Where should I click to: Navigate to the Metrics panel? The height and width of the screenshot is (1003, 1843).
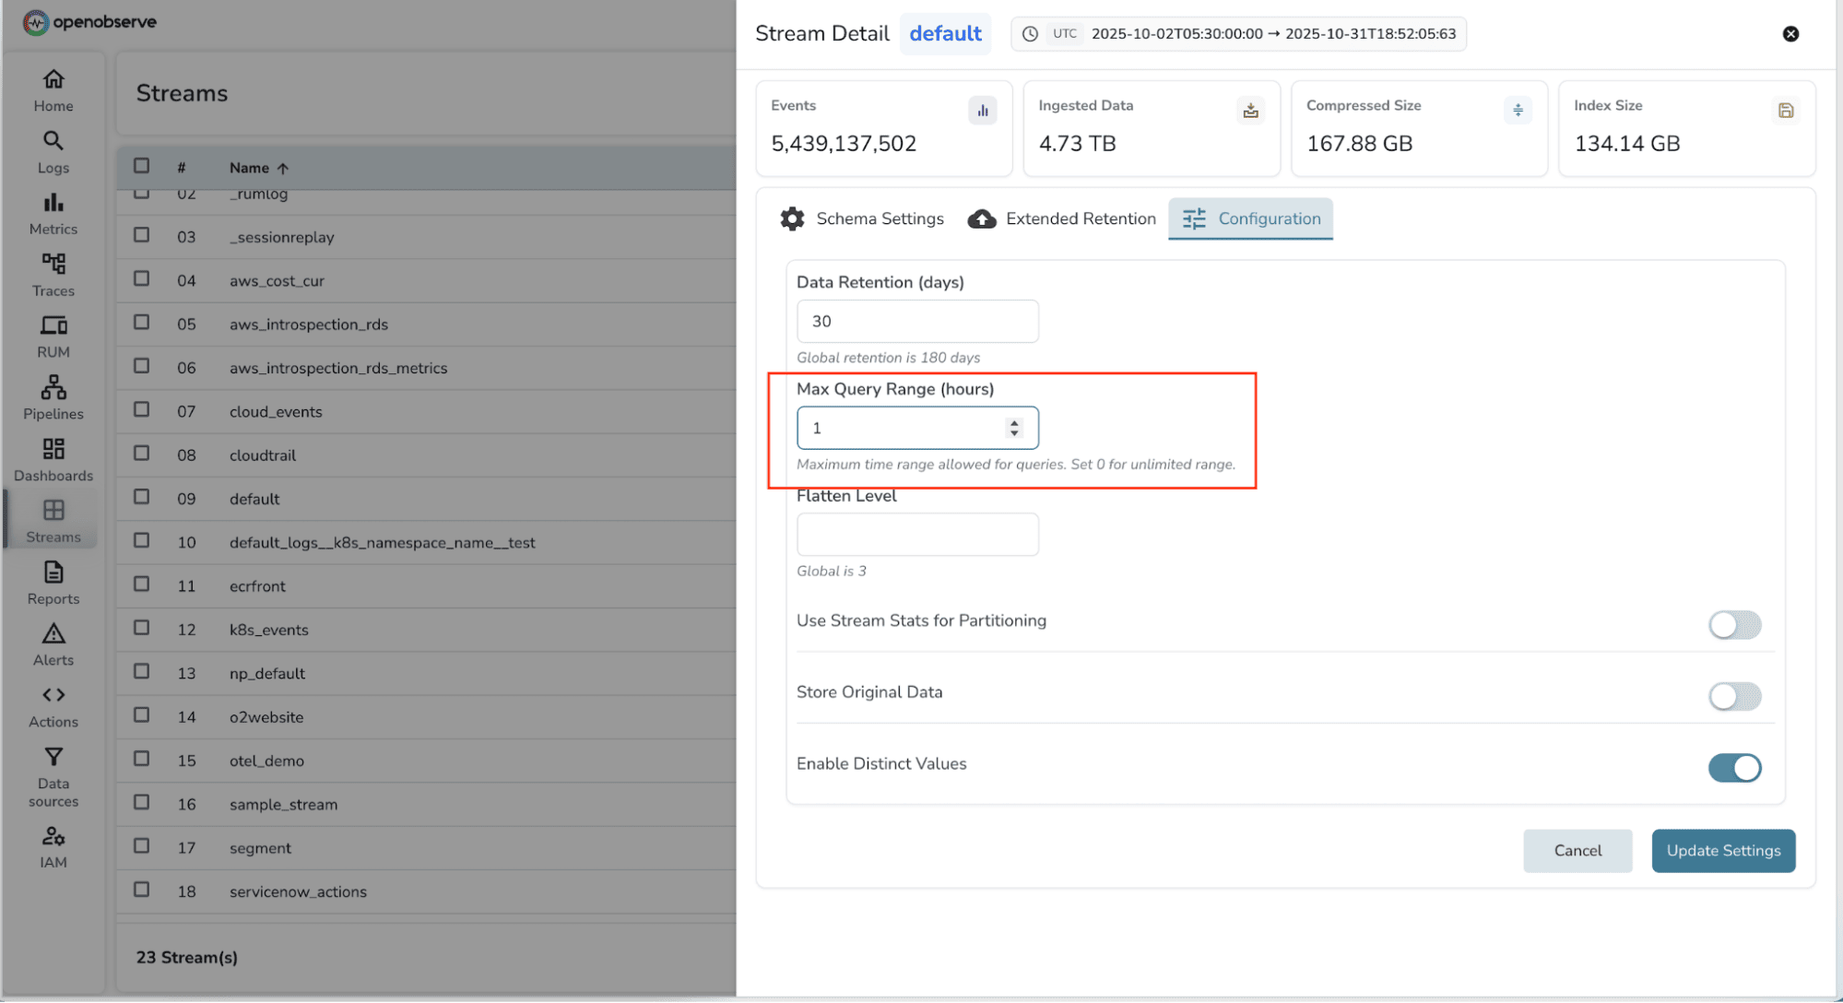pos(53,213)
